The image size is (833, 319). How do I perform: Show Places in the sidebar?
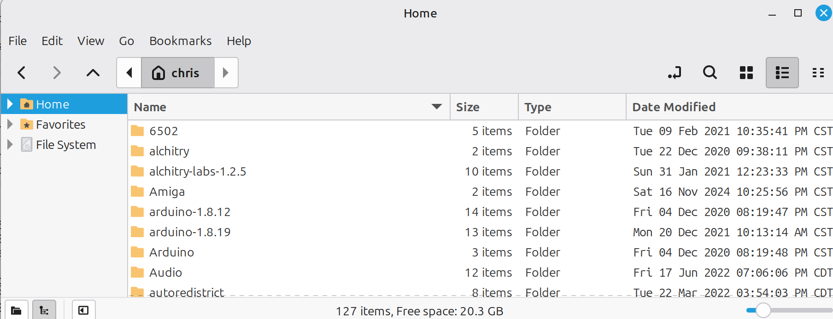pos(17,310)
